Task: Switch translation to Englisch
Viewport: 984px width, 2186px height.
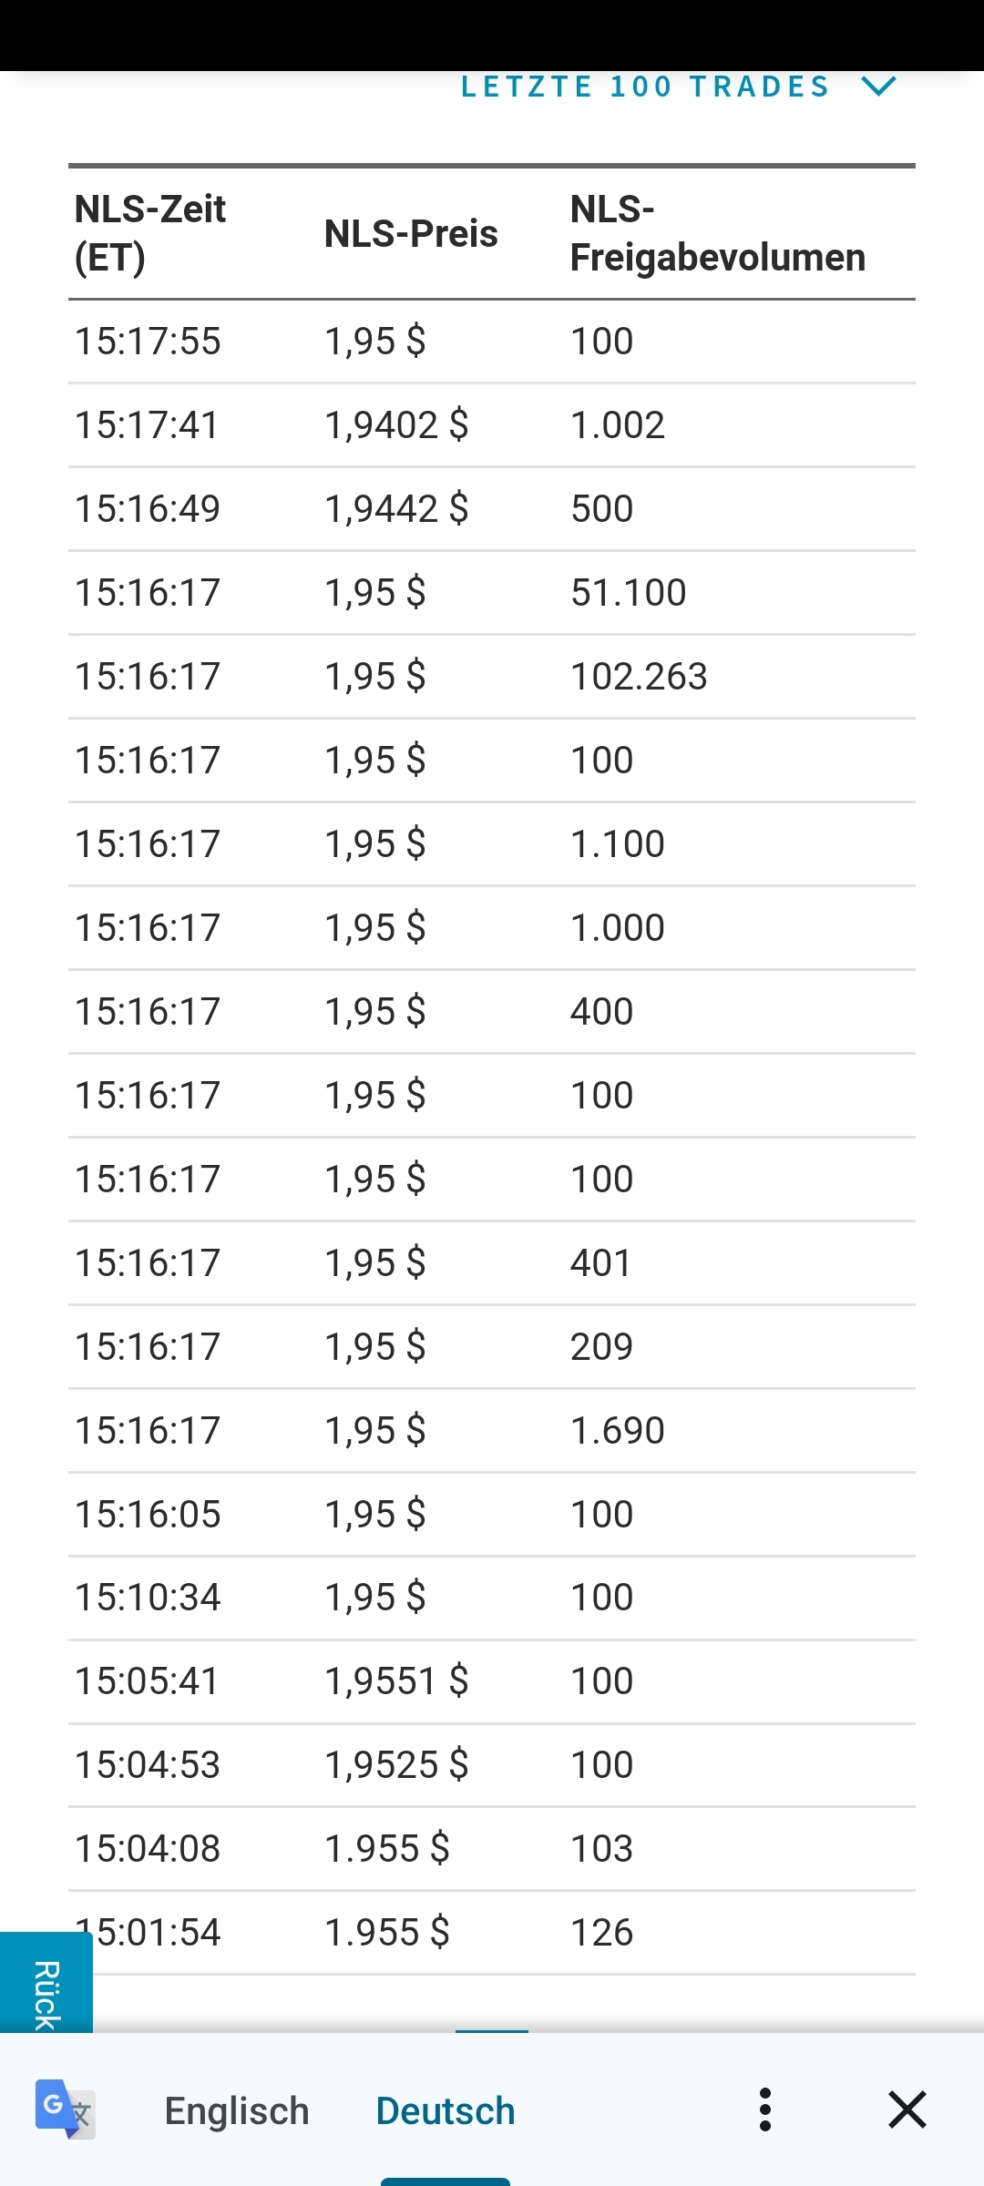Action: tap(237, 2110)
